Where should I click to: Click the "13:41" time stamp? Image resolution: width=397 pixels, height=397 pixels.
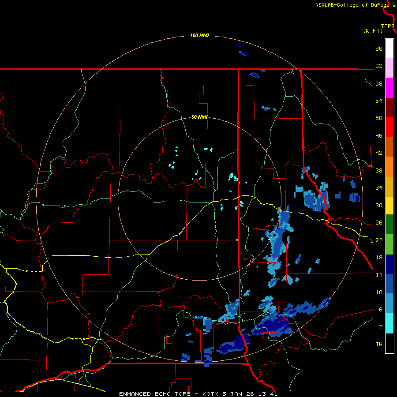click(x=268, y=394)
